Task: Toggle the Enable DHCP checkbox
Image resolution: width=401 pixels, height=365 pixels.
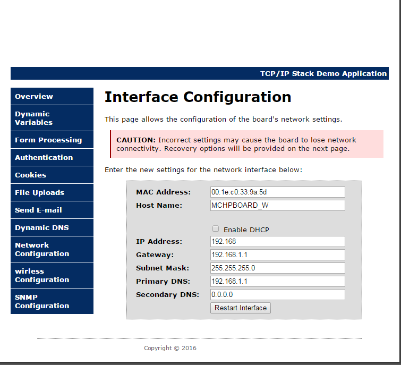Action: point(216,228)
